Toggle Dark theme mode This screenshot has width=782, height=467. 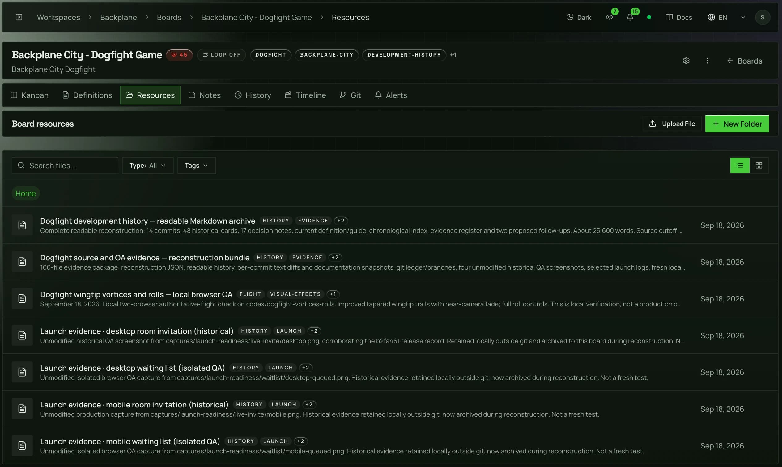[x=578, y=17]
